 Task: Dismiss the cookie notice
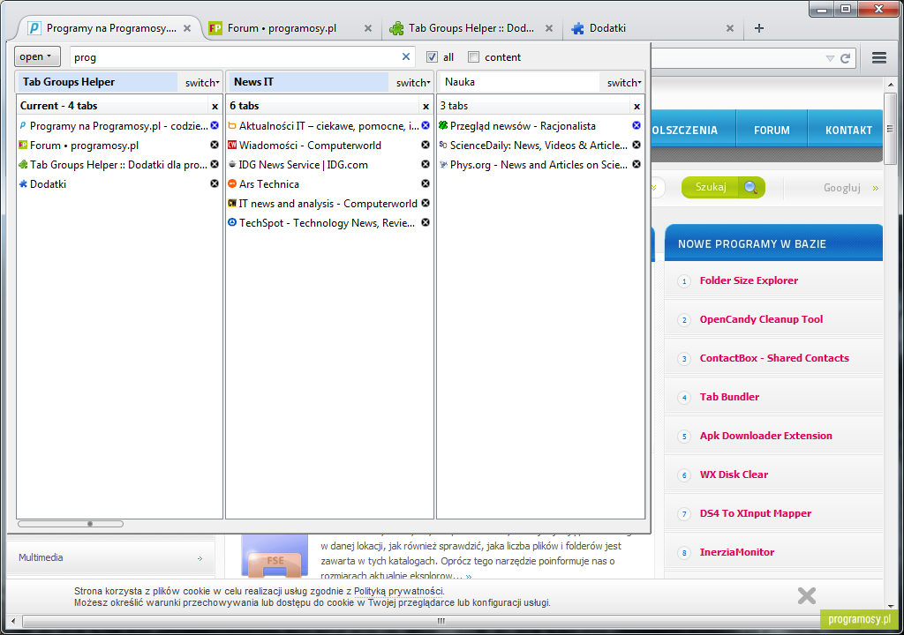pyautogui.click(x=807, y=596)
